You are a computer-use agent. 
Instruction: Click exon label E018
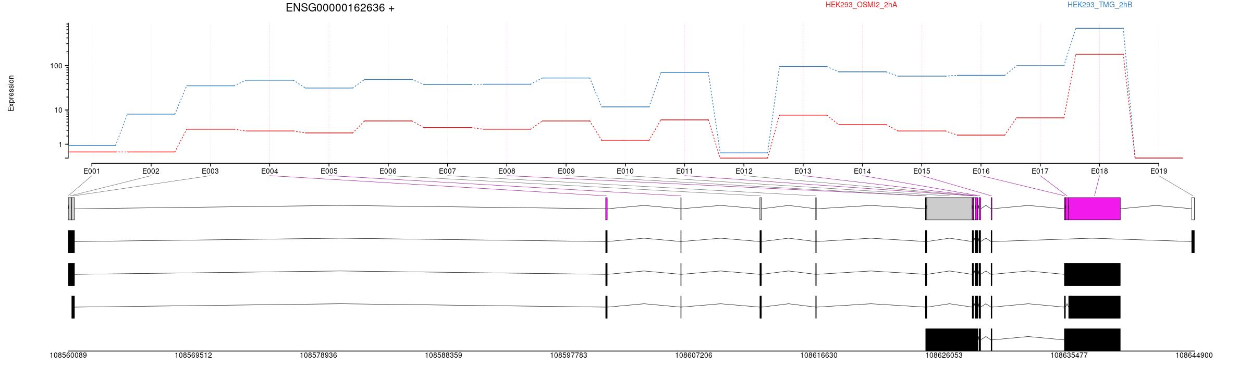point(1099,171)
